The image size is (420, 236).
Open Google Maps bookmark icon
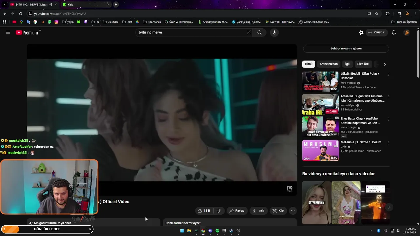[21, 22]
